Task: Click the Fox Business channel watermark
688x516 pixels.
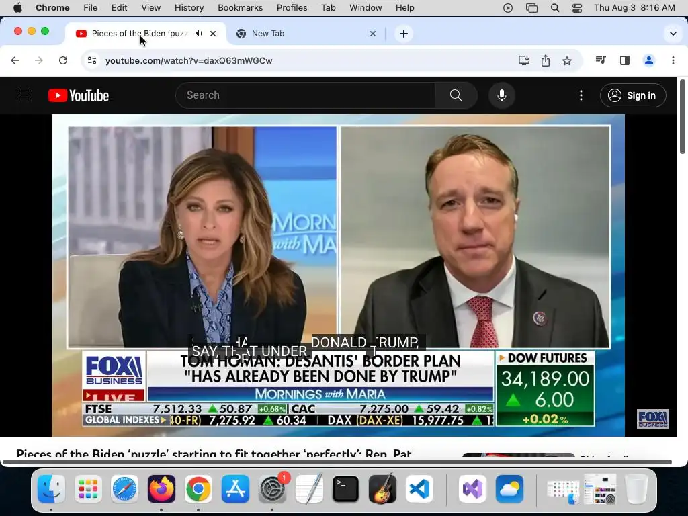Action: pos(652,419)
